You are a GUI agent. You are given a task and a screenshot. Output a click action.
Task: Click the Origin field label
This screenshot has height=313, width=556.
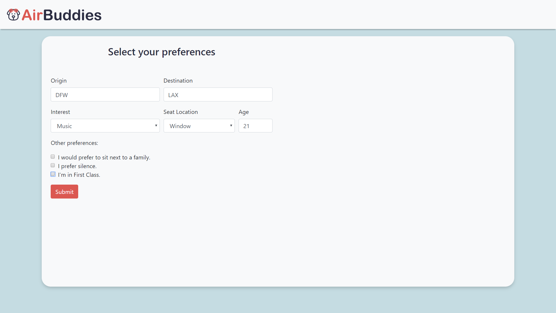(59, 81)
